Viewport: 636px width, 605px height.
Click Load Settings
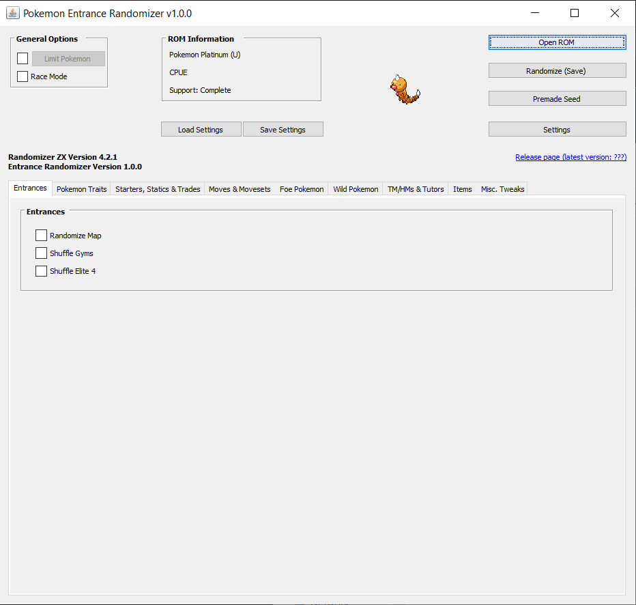[201, 129]
